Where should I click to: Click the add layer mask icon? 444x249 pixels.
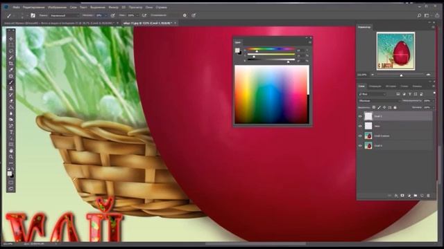(x=402, y=195)
